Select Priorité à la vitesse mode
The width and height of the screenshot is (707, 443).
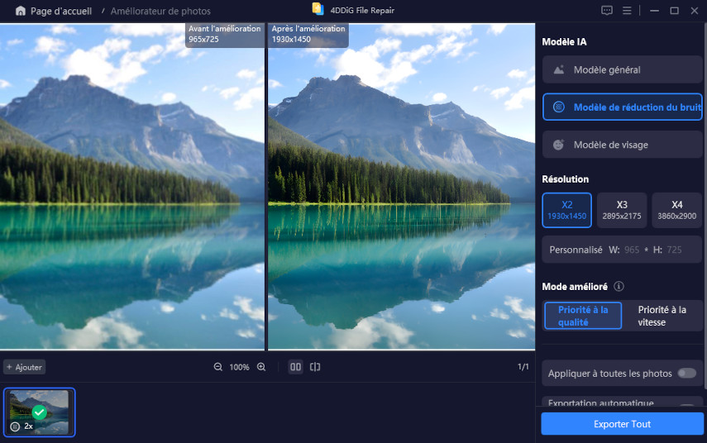tap(662, 316)
